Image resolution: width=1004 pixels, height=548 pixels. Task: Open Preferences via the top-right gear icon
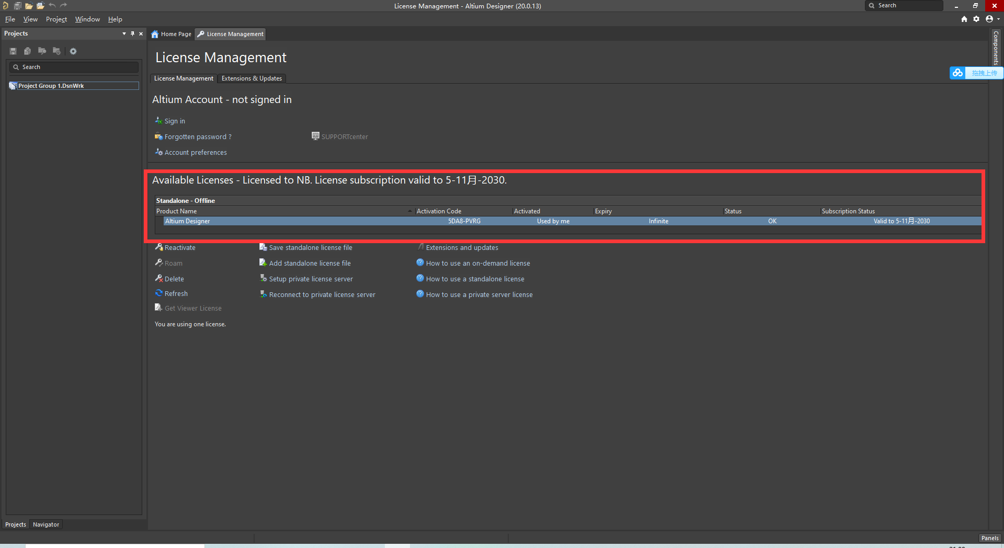coord(976,19)
